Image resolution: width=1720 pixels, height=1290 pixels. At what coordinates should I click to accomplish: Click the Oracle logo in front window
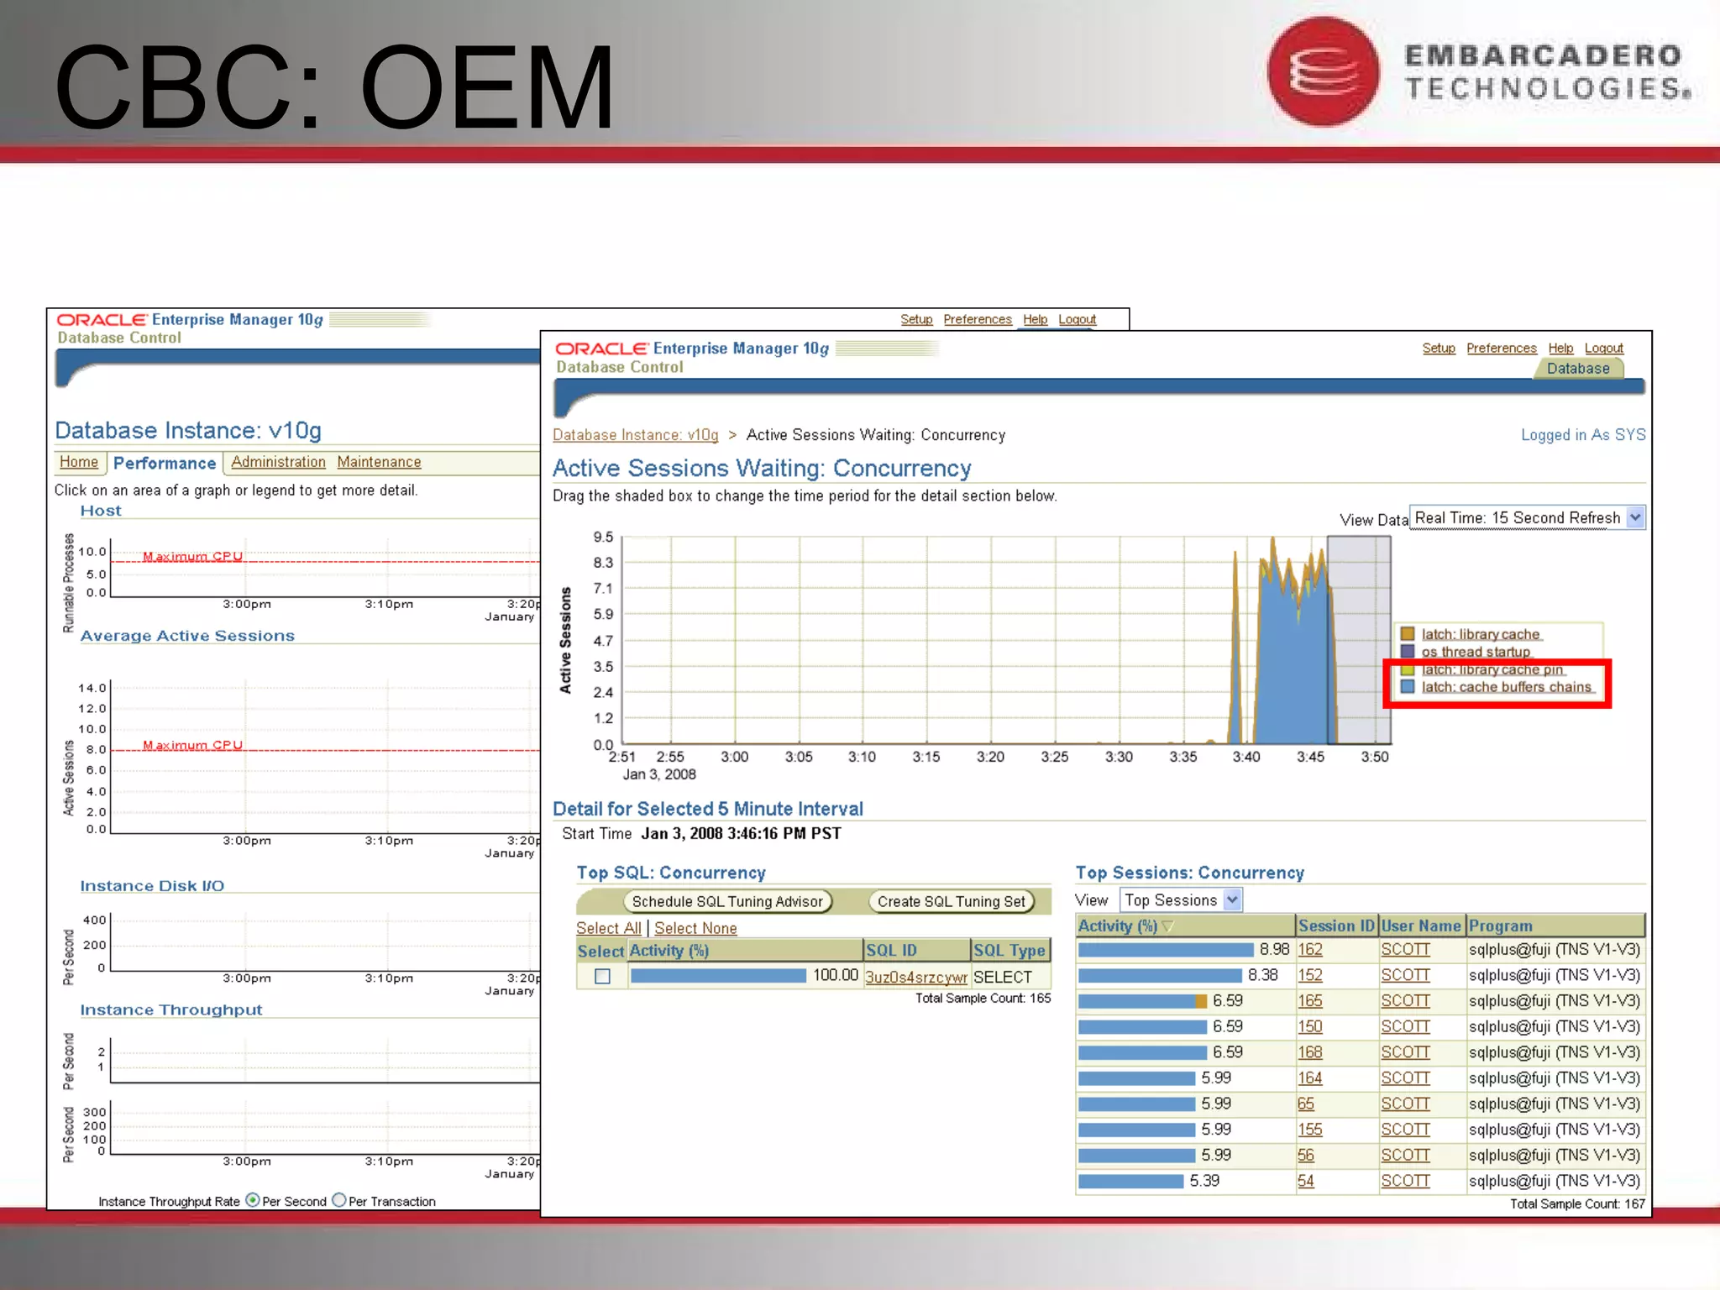[602, 349]
